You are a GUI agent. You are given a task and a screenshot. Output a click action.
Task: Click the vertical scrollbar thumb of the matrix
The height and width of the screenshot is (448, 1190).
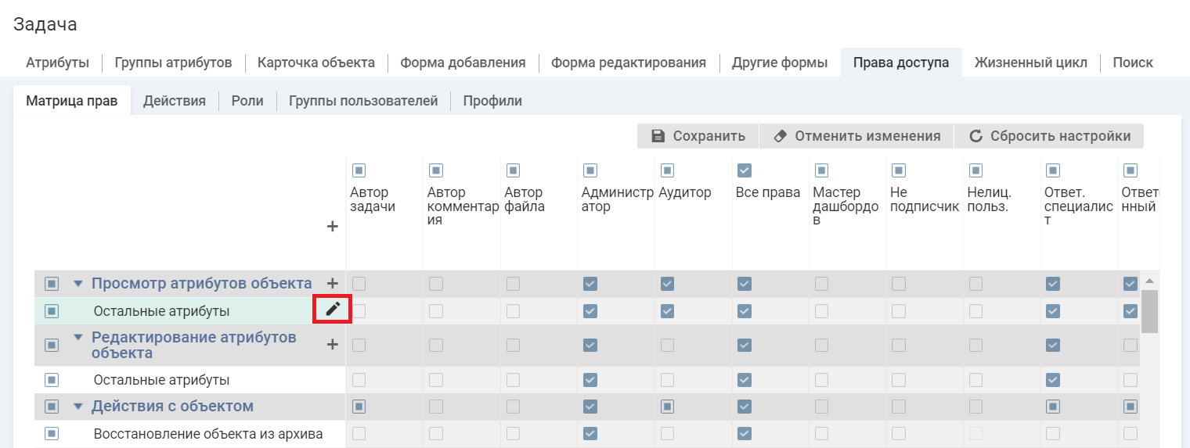pyautogui.click(x=1149, y=310)
